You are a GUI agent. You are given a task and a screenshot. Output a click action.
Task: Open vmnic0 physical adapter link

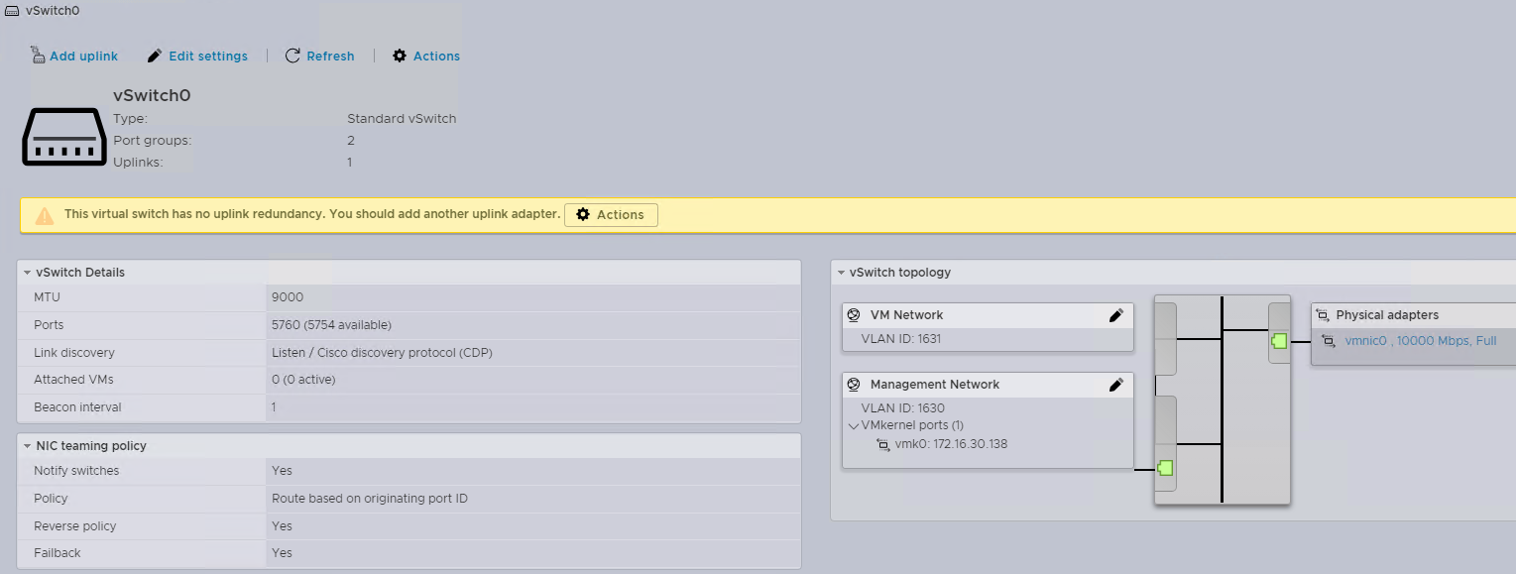1367,341
